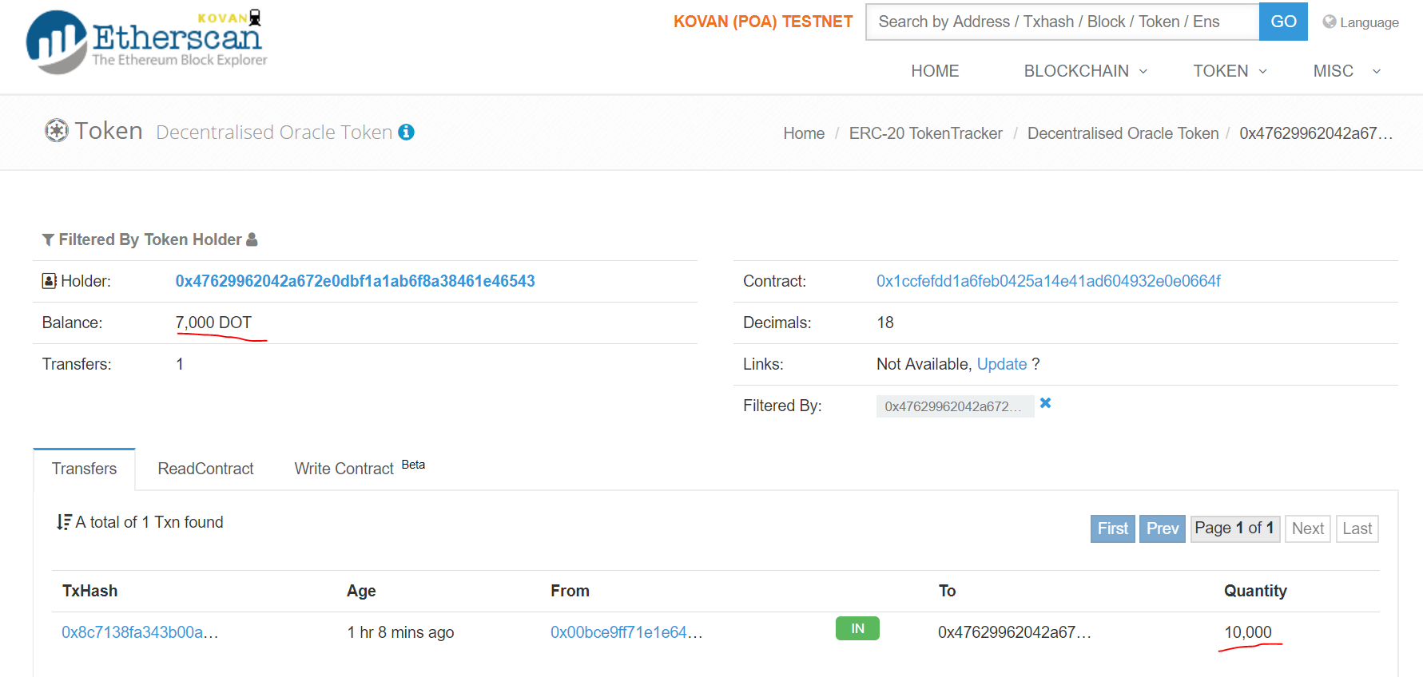Open the Etherscan logo homepage
Viewport: 1423px width, 677px height.
click(146, 41)
